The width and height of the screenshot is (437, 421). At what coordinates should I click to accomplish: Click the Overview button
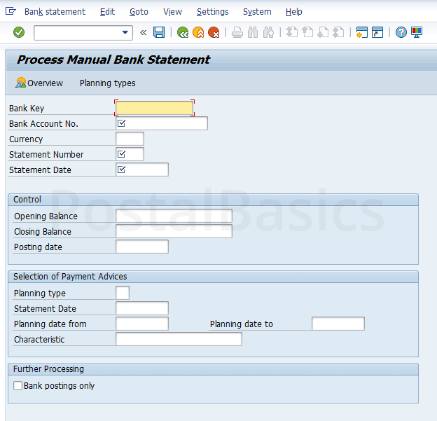coord(39,83)
